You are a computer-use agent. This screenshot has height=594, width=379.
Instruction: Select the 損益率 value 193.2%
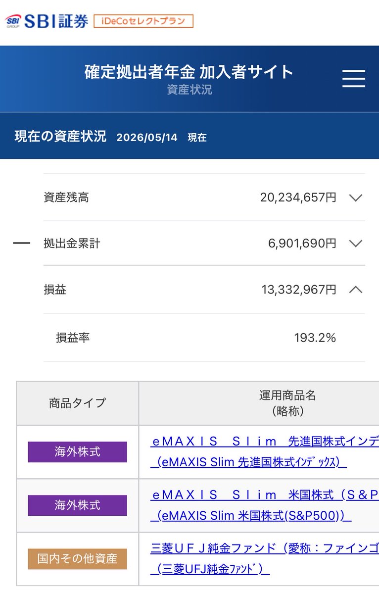tap(315, 338)
